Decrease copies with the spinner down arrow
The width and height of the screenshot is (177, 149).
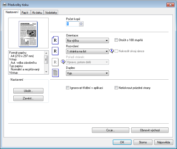(x=81, y=25)
